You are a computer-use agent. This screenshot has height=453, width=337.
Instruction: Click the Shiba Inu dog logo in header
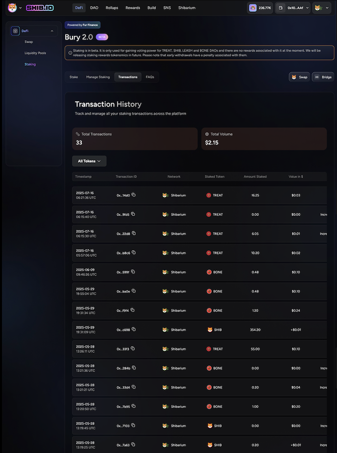(12, 8)
